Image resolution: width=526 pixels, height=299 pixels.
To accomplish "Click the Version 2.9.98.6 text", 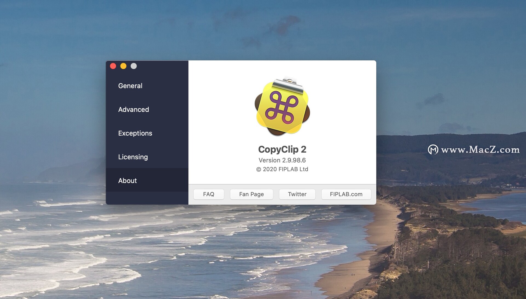I will pyautogui.click(x=282, y=160).
